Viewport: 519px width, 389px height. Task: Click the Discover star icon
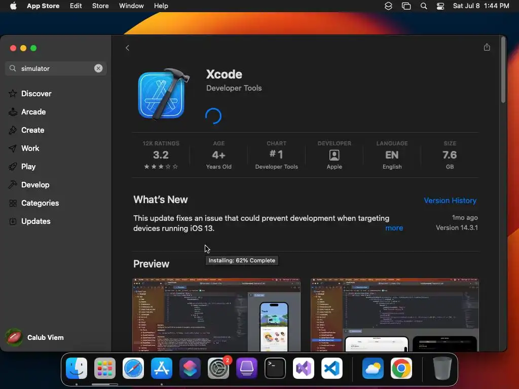coord(13,94)
